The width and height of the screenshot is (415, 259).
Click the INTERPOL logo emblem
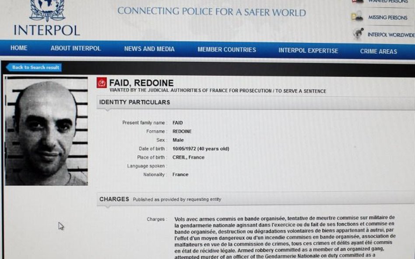pos(47,10)
